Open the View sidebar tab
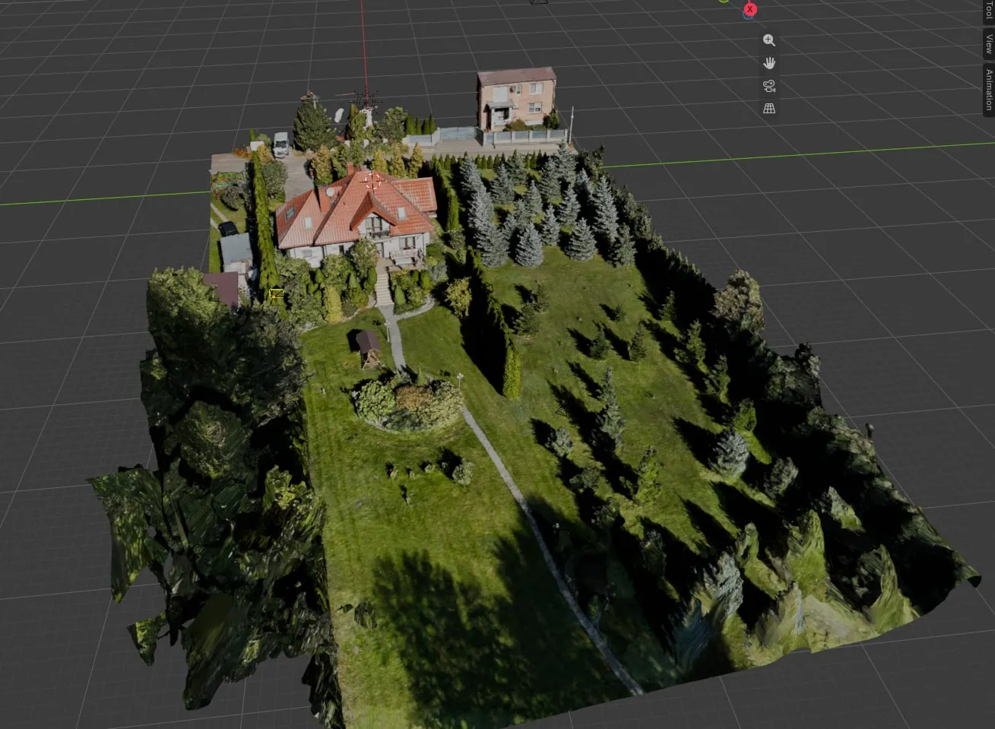This screenshot has height=729, width=995. tap(989, 43)
